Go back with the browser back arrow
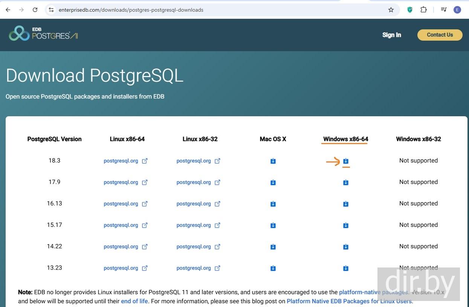The image size is (469, 307). (8, 10)
